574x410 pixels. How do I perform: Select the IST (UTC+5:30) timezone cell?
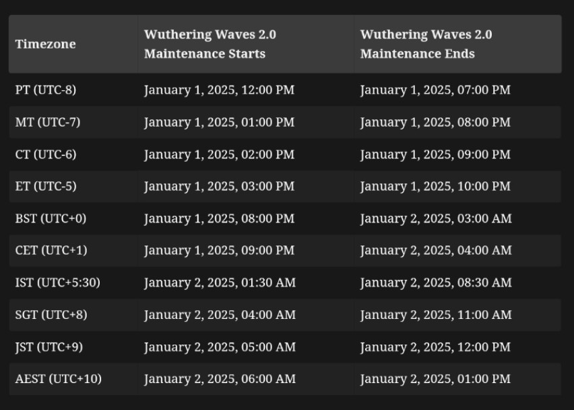coord(57,283)
